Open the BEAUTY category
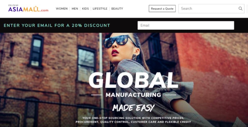 [x=117, y=9]
